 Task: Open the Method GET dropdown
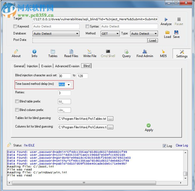point(110,34)
